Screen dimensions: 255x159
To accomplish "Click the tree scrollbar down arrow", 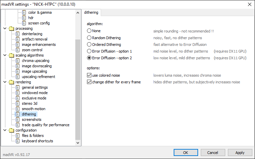I will click(x=78, y=143).
